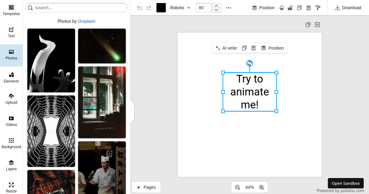Viewport: 369px width, 194px height.
Task: Duplicate the page using icon above canvas
Action: click(308, 25)
